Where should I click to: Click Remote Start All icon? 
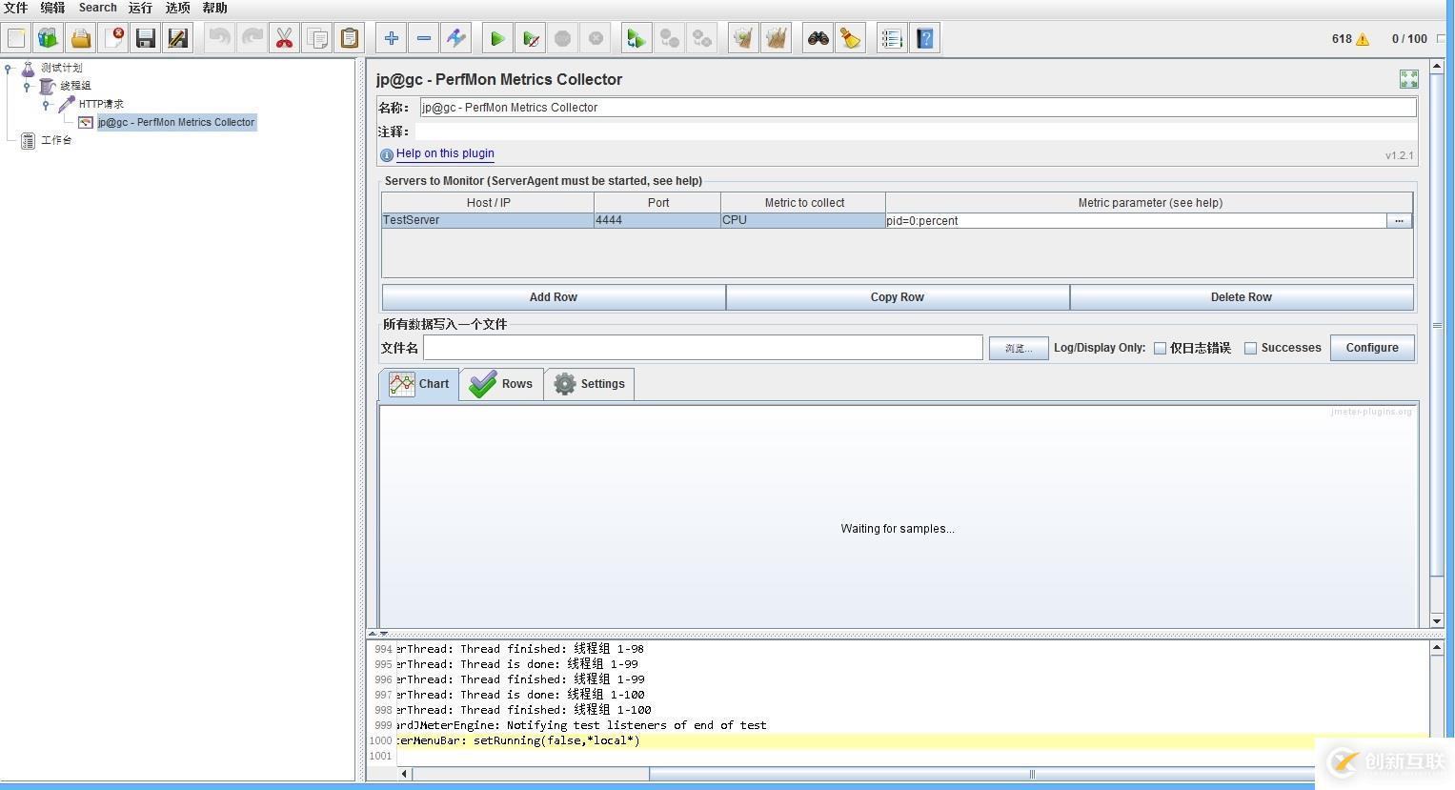tap(670, 38)
